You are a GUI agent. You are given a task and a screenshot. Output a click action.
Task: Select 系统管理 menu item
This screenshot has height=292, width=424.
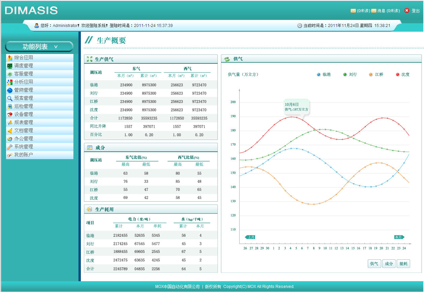coord(40,147)
